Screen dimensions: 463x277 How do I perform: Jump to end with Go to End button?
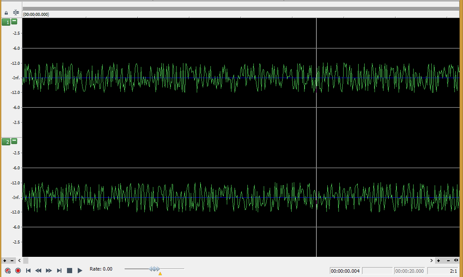[59, 271]
